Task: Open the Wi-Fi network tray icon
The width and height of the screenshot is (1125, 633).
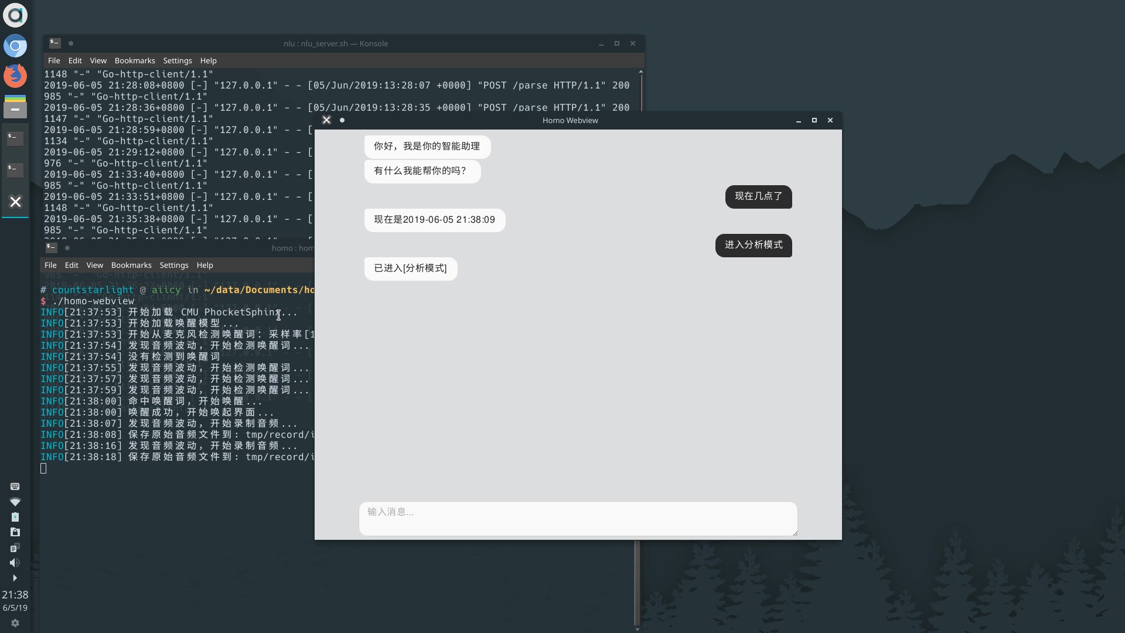Action: click(15, 502)
